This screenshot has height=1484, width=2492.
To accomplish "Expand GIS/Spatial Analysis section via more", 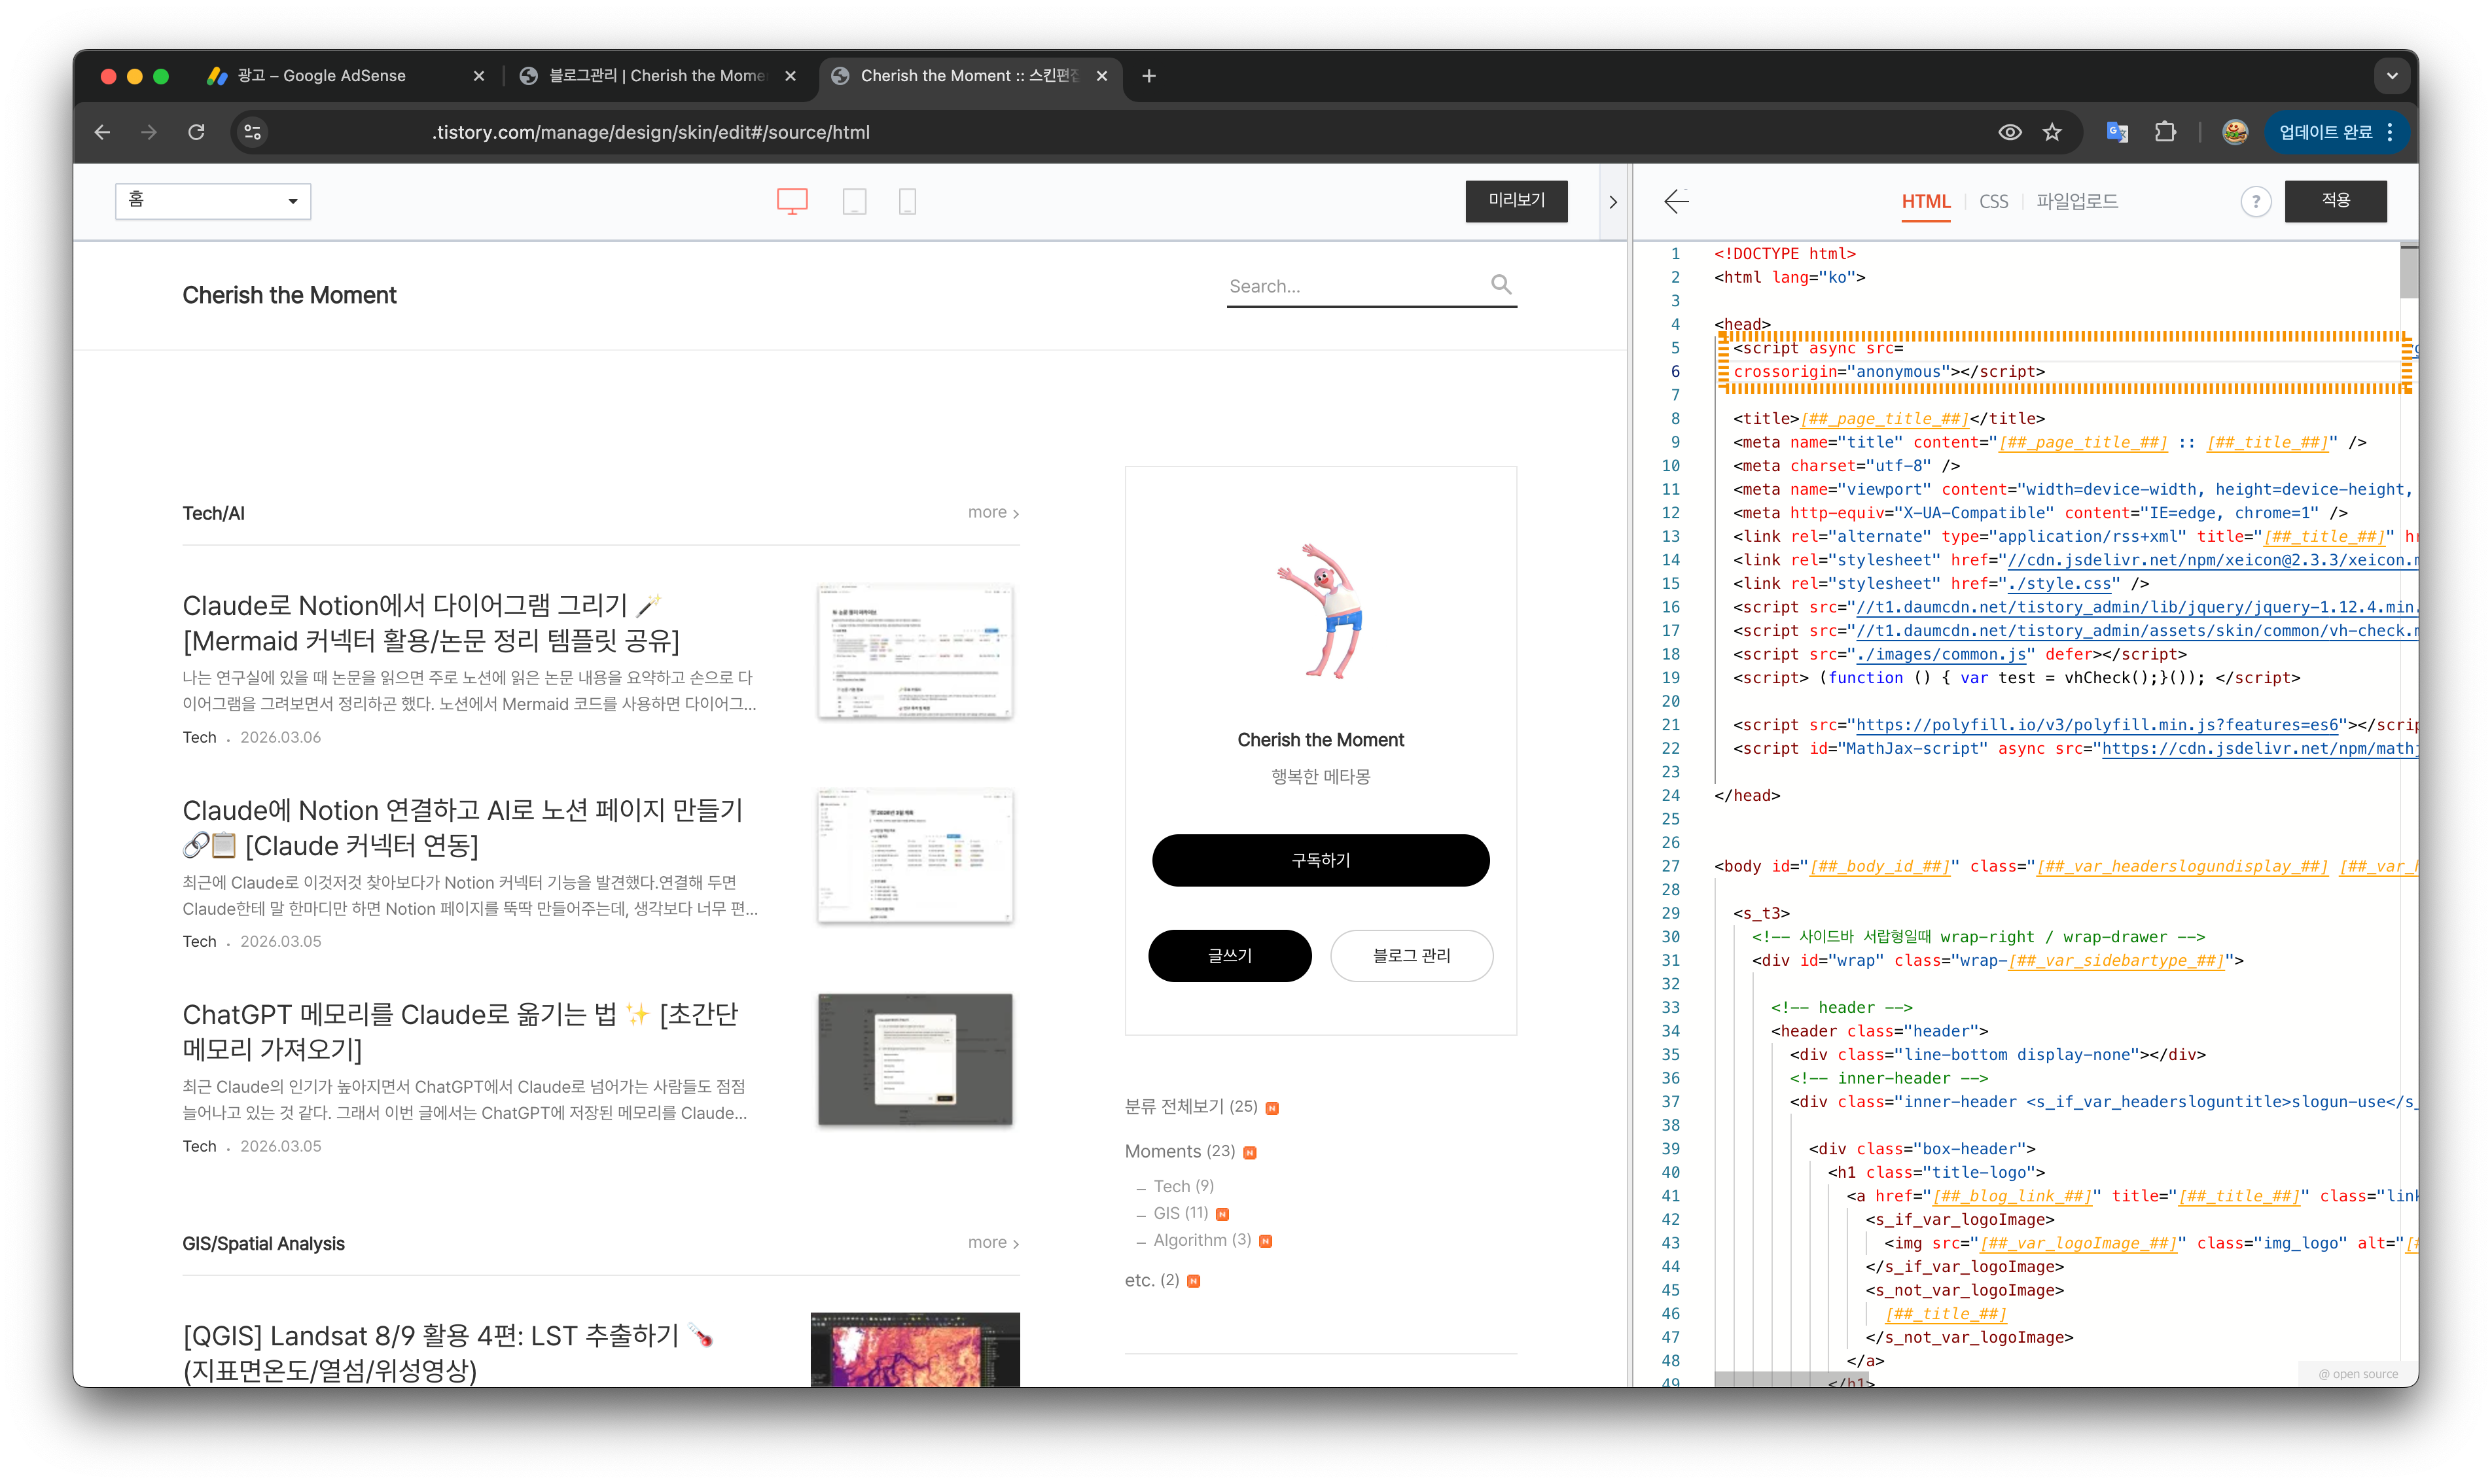I will (x=993, y=1242).
